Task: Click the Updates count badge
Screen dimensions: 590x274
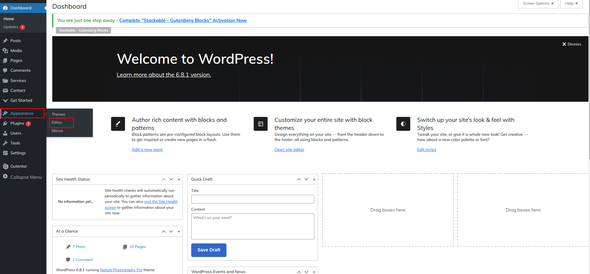Action: (x=22, y=27)
